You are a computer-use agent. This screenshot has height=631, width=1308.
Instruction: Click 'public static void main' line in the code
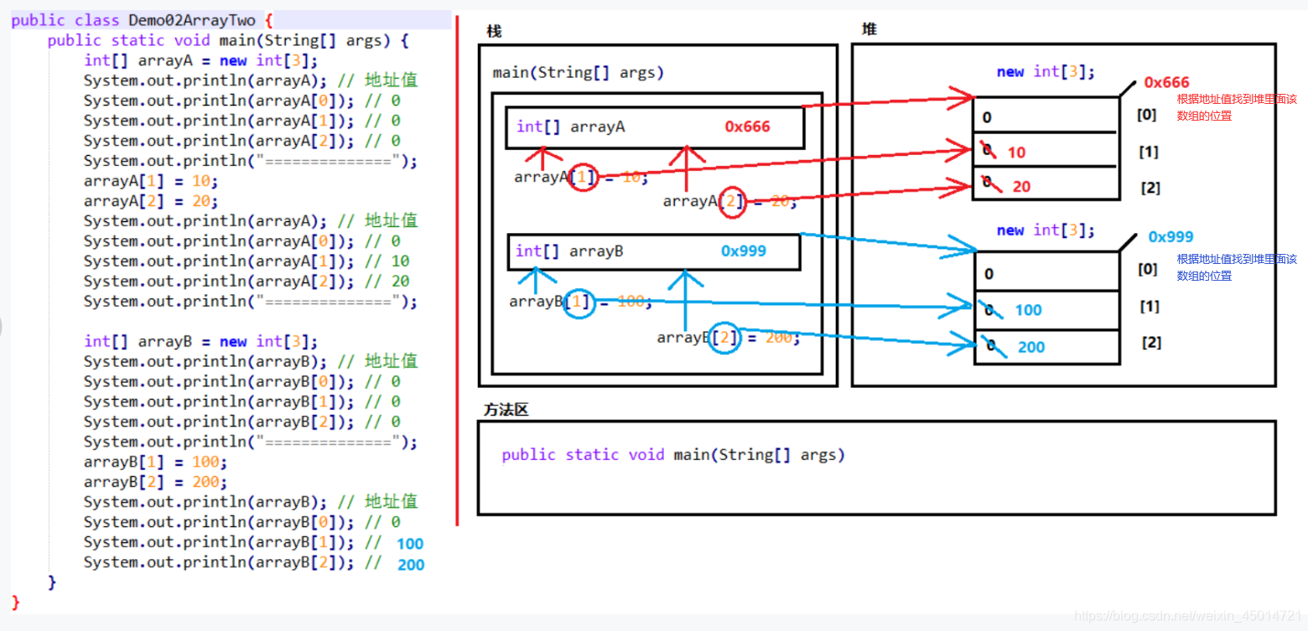(x=228, y=40)
